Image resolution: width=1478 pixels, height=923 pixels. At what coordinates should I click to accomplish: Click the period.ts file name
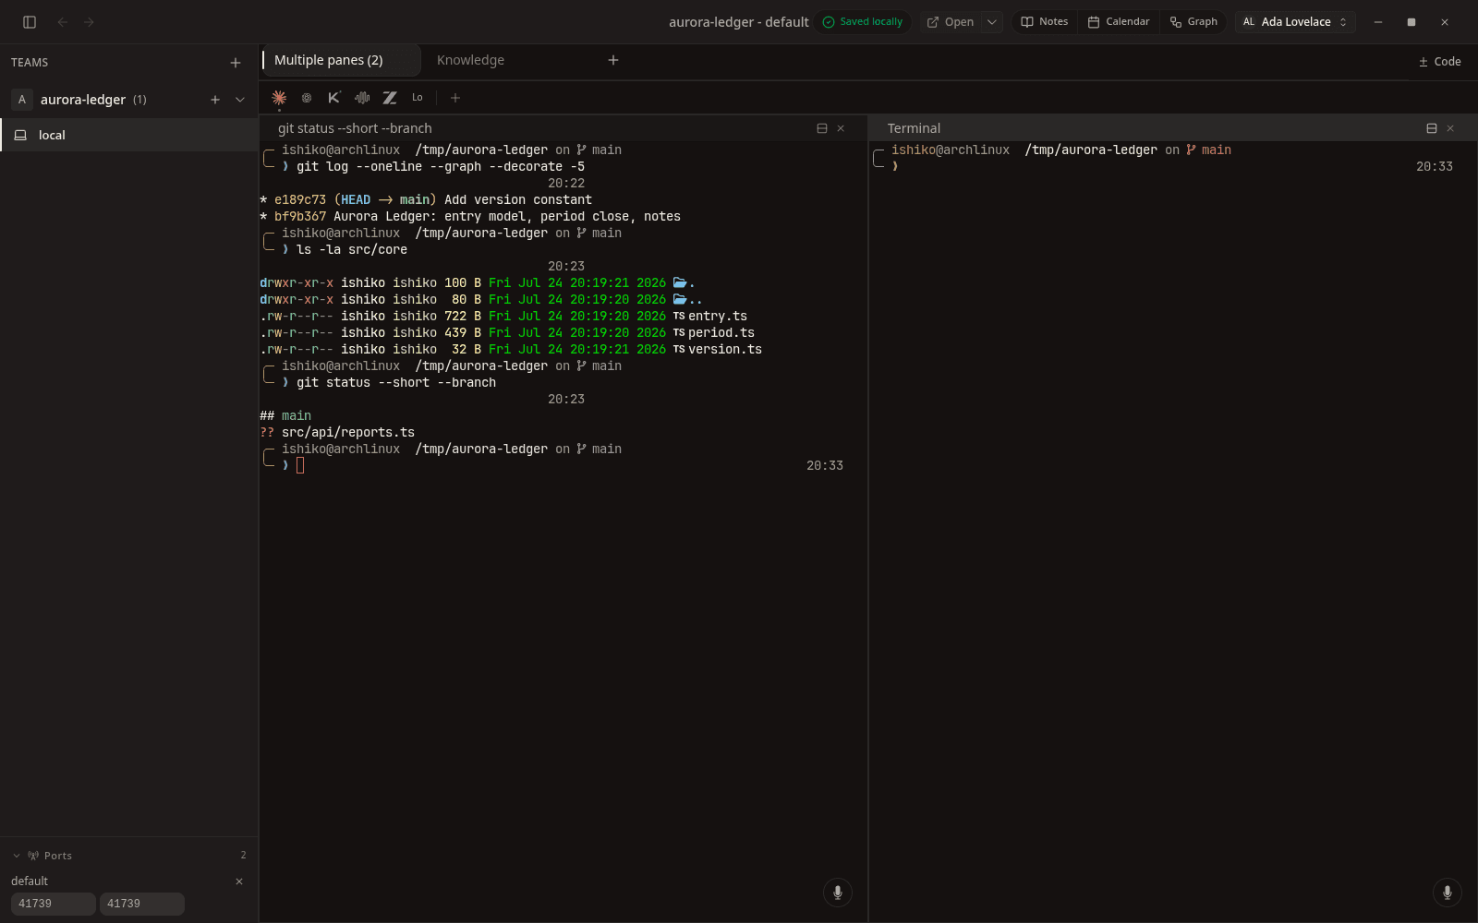[721, 333]
